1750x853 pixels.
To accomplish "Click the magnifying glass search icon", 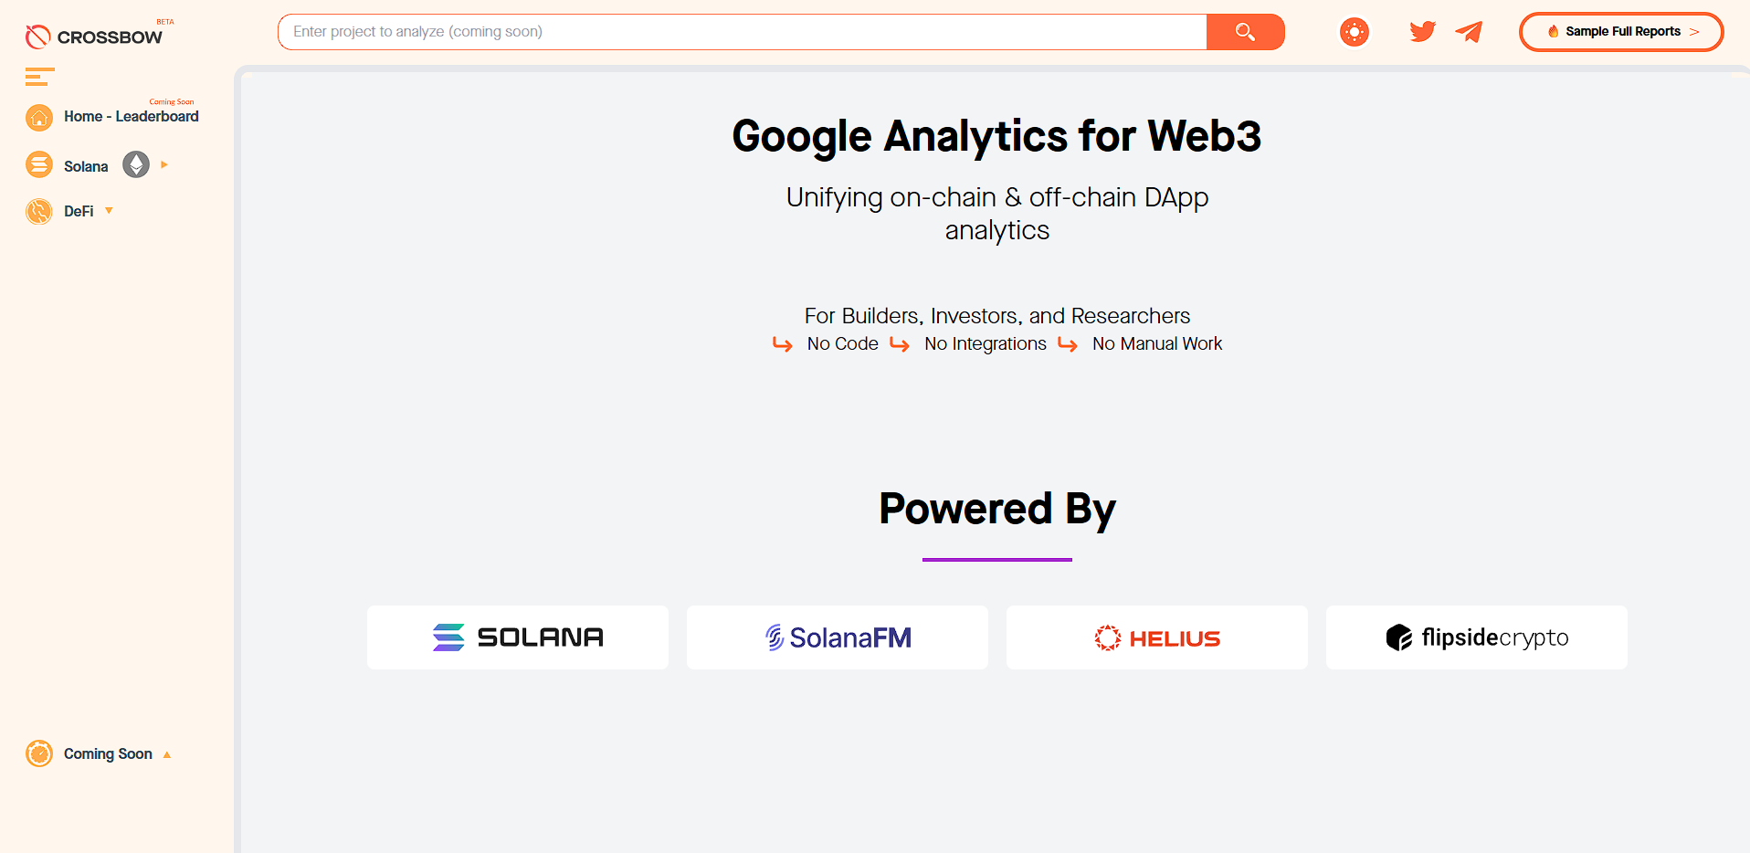I will 1245,31.
